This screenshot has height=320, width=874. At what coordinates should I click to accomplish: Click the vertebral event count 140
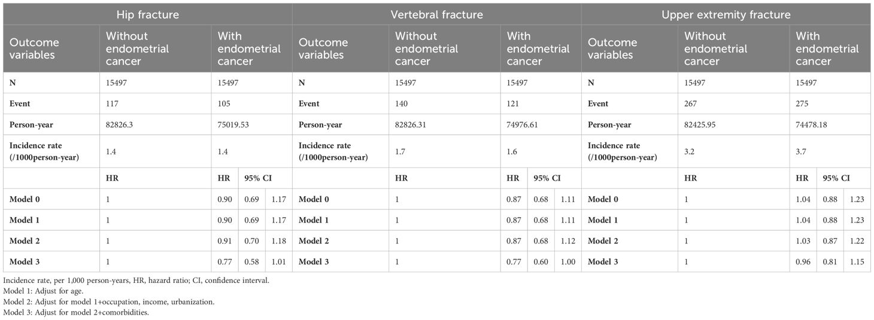point(402,103)
